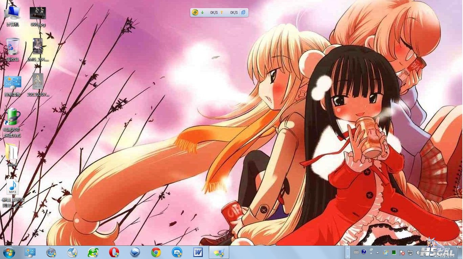
Task: Click the Show Desktop button
Action: point(460,252)
